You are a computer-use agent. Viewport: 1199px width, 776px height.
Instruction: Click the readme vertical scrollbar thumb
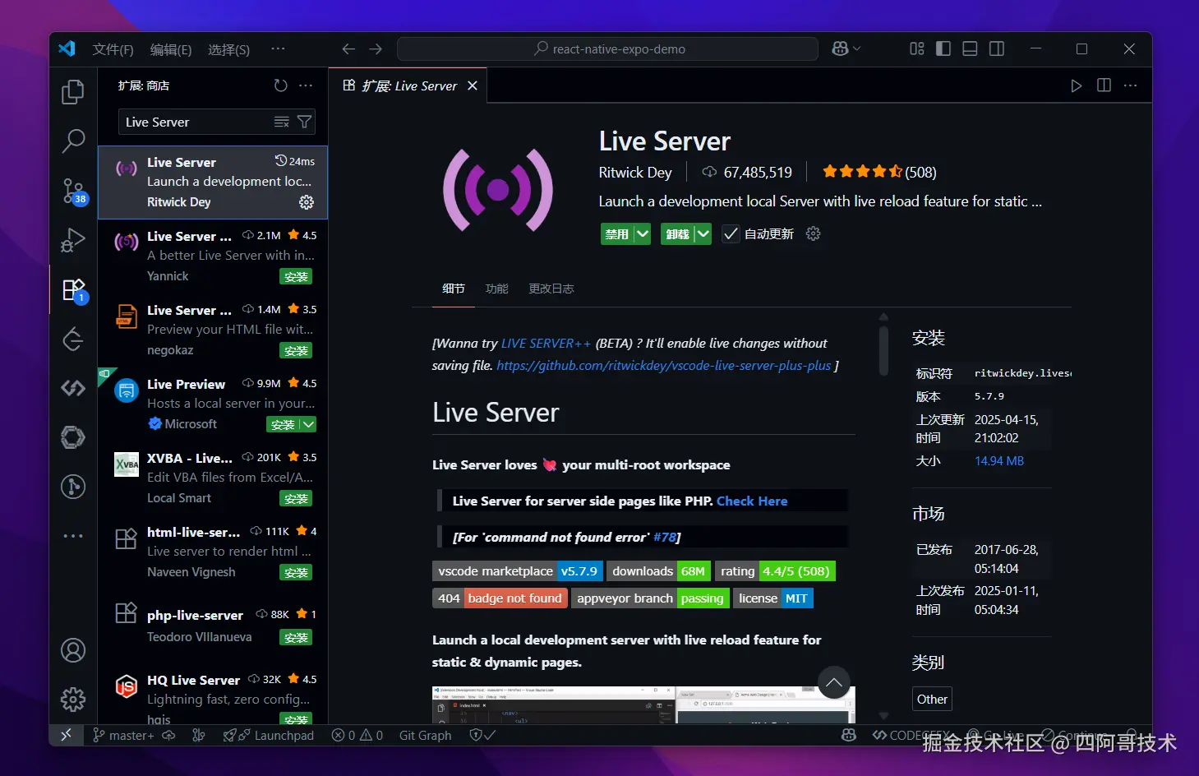[x=883, y=352]
